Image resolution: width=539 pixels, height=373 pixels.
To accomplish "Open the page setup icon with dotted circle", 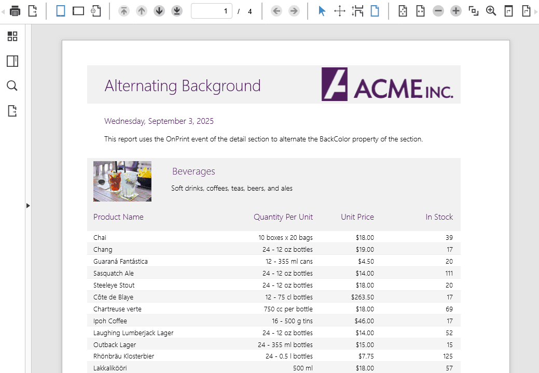I will tap(96, 11).
